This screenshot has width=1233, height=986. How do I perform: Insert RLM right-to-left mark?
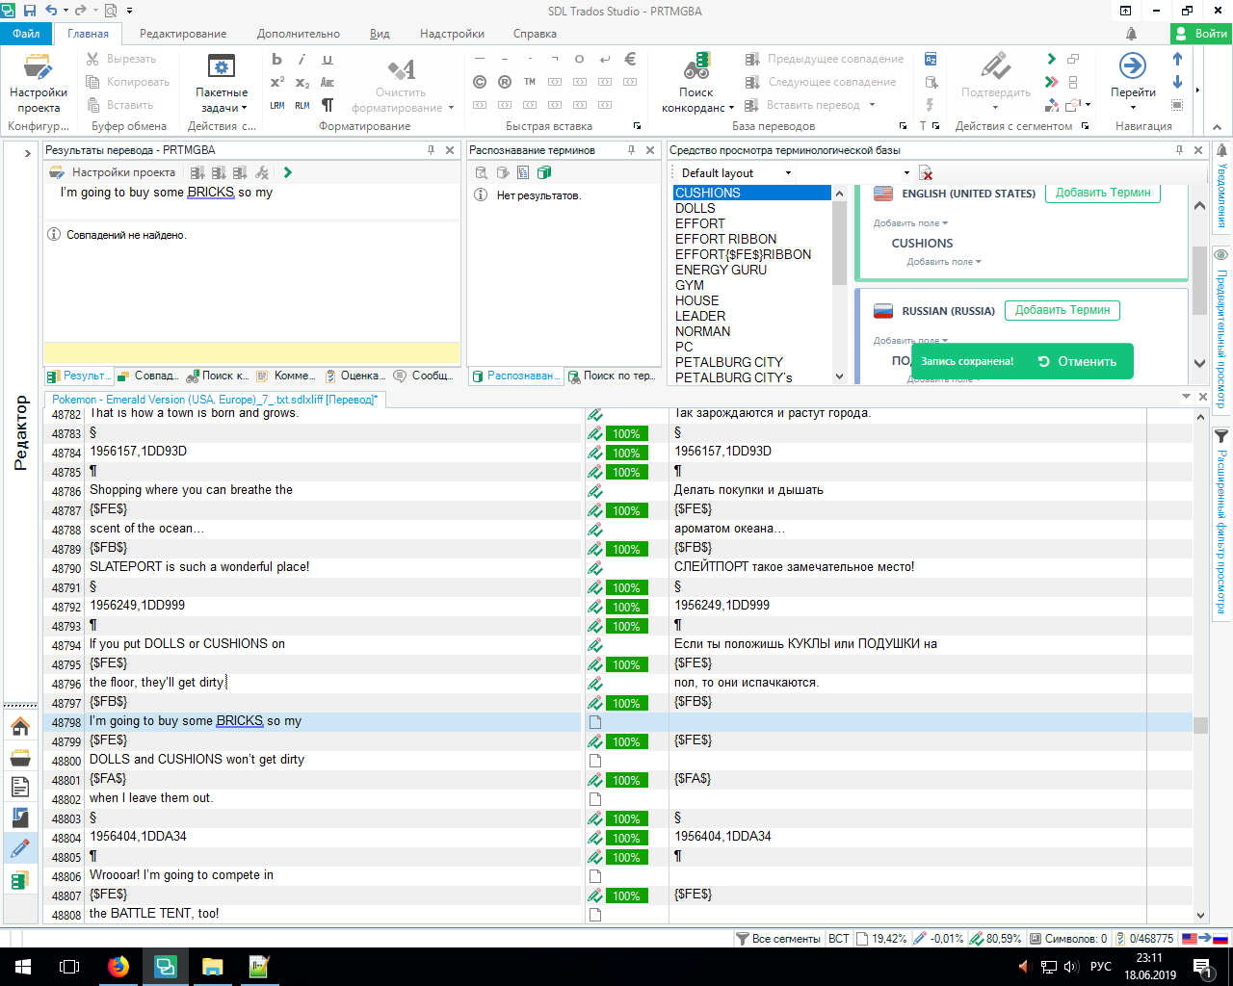[x=302, y=105]
